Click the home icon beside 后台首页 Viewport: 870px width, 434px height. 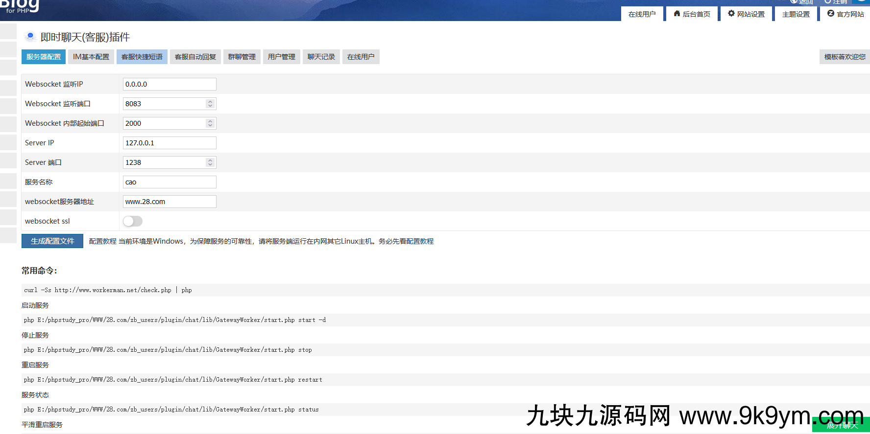pos(677,14)
